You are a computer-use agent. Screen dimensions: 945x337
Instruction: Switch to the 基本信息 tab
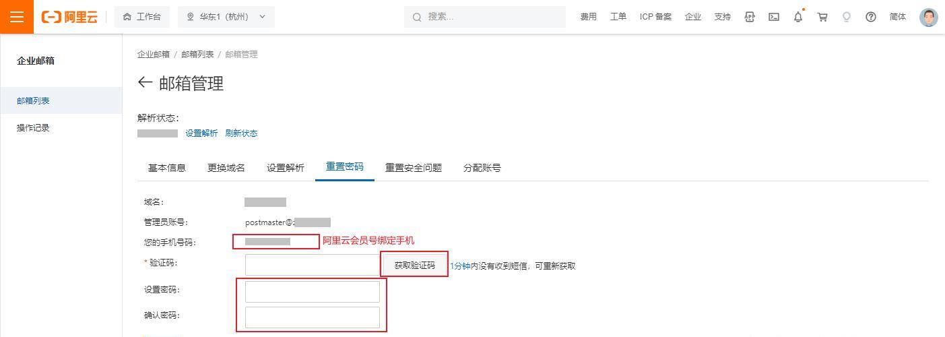click(167, 168)
